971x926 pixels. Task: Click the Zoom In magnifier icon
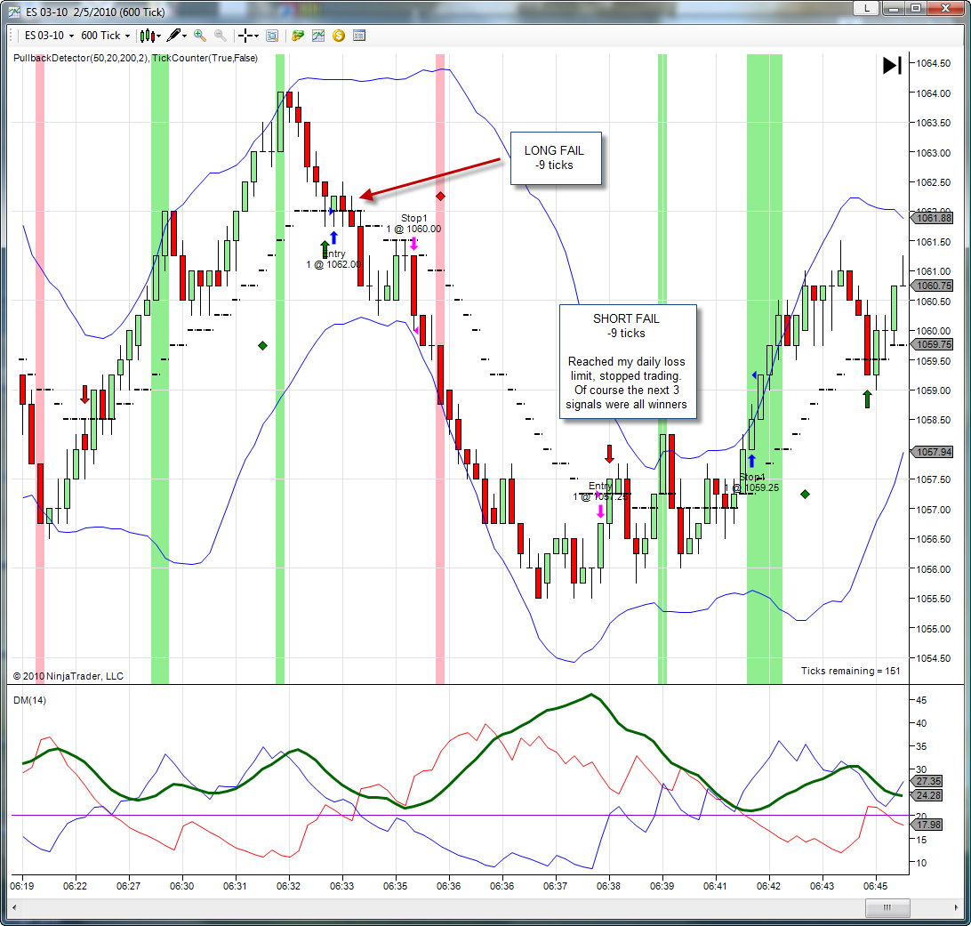199,36
